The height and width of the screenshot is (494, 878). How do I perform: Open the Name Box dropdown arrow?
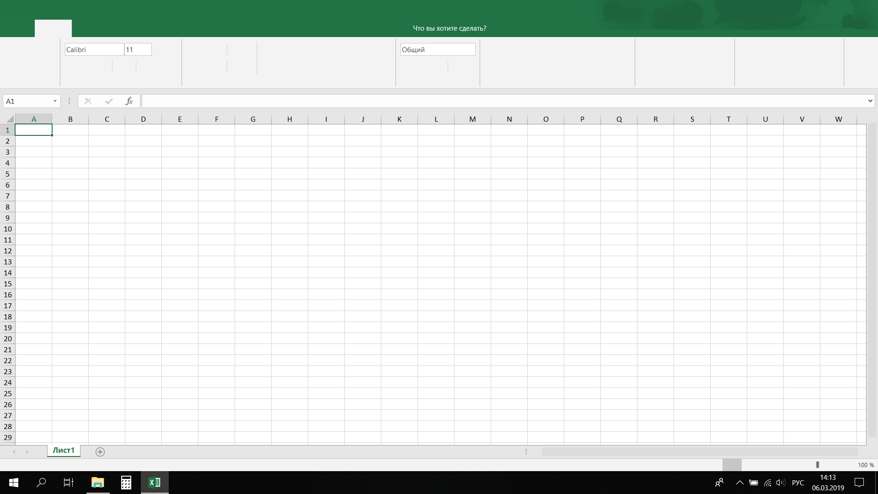click(55, 101)
